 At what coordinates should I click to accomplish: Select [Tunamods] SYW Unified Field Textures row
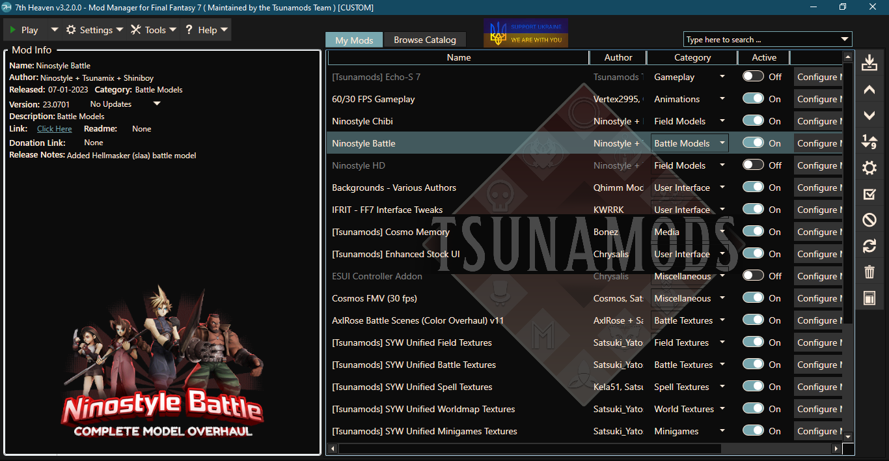tap(584, 342)
